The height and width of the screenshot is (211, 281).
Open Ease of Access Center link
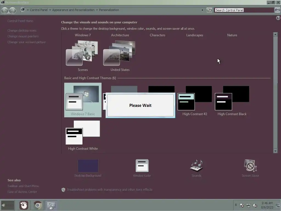pyautogui.click(x=22, y=192)
